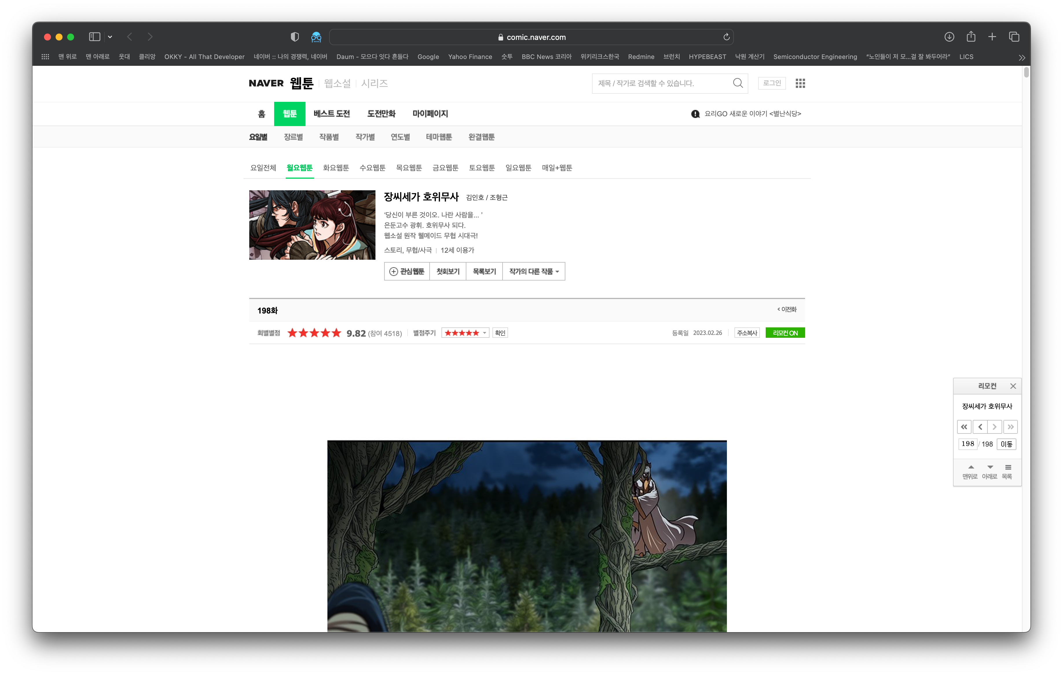Close 리모컨 panel X icon
This screenshot has height=675, width=1063.
point(1013,386)
